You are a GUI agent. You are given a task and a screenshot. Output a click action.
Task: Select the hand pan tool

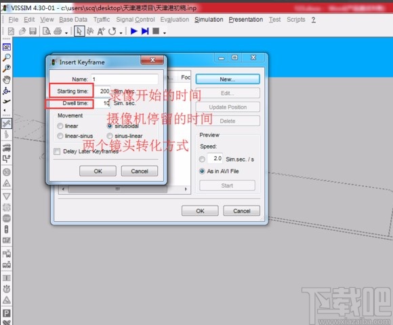pyautogui.click(x=7, y=80)
